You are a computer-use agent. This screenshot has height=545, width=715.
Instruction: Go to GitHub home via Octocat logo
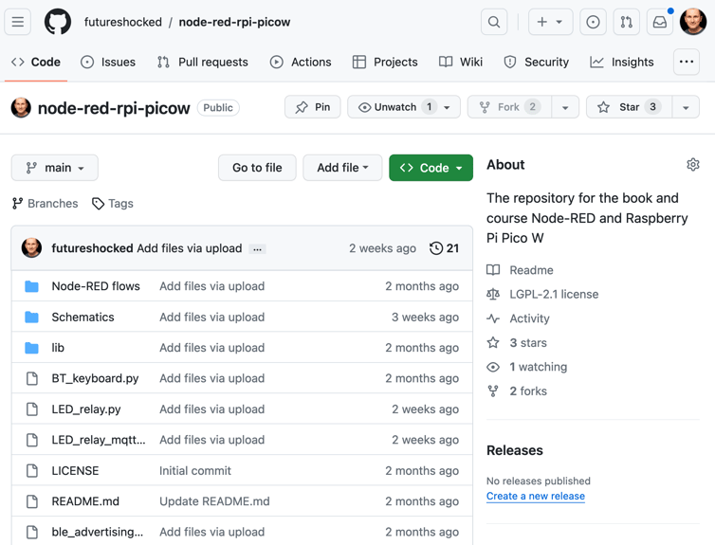pos(58,22)
